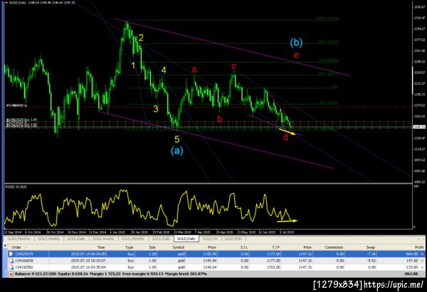Viewport: 427px width, 292px height.
Task: Select order number 134029378
Action: (x=23, y=254)
